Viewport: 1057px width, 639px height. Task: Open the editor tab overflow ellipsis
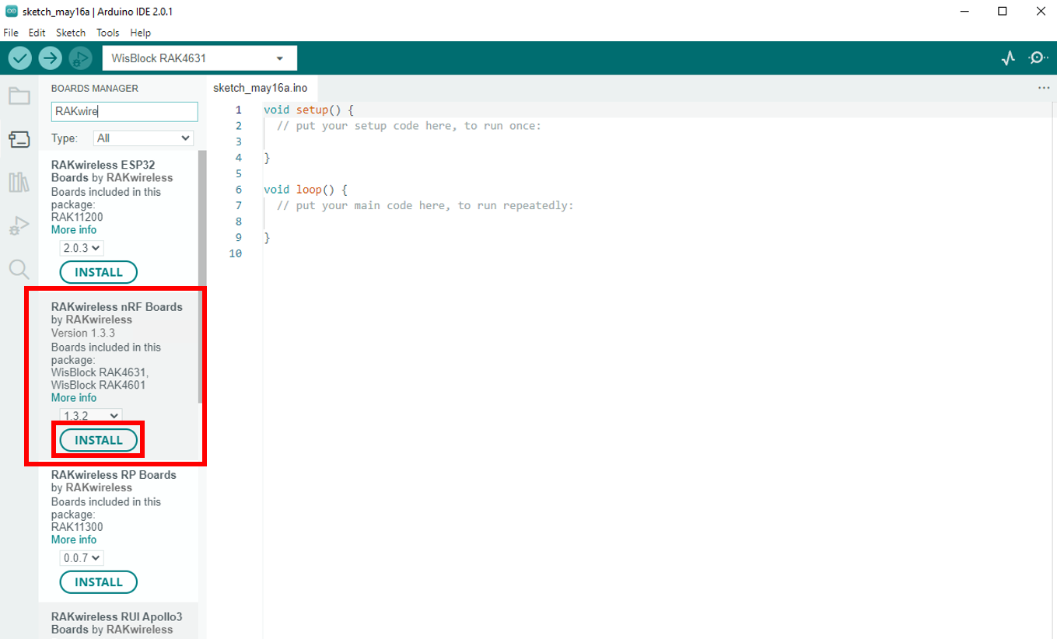(1044, 88)
